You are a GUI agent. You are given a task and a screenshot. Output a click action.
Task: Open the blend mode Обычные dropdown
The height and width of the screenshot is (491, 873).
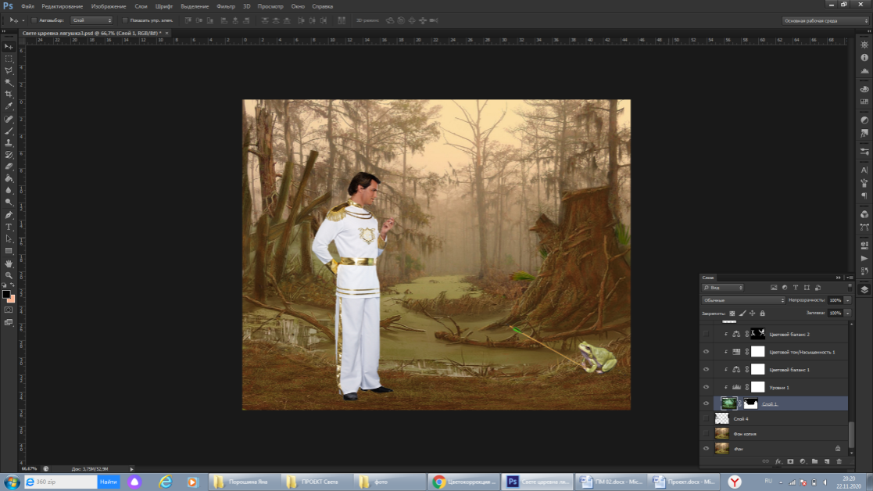[743, 300]
